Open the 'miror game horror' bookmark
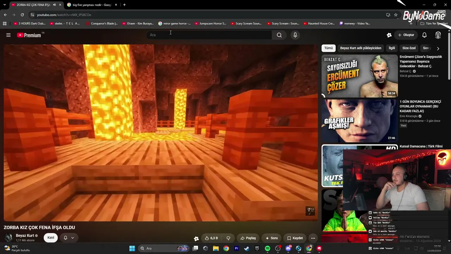451x254 pixels. pyautogui.click(x=174, y=24)
